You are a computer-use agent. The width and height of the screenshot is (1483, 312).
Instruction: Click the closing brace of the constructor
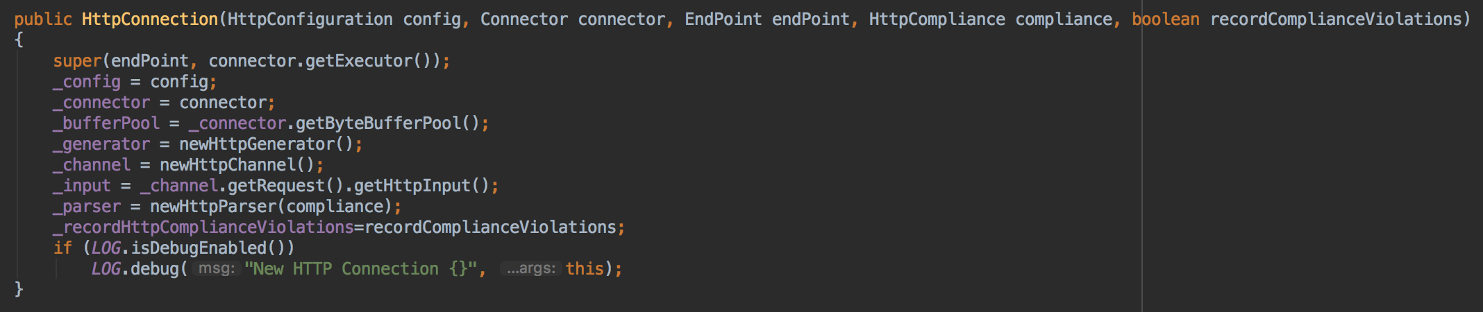[19, 289]
